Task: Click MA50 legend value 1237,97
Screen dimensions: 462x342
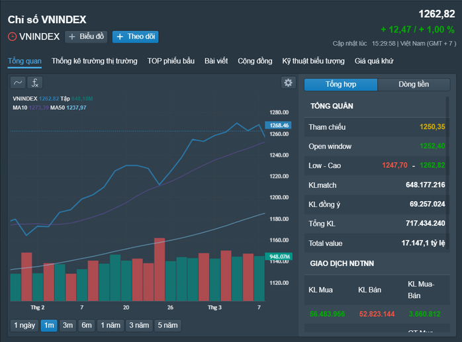Action: point(76,108)
